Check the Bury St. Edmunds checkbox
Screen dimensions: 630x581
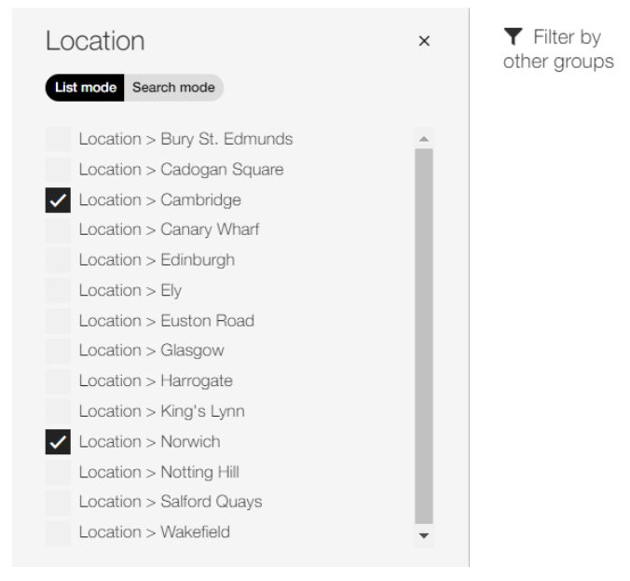coord(58,139)
